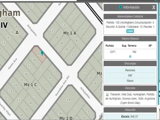Select parcel 18 in Mz 1 C
This screenshot has height=120, width=160.
[x=34, y=60]
